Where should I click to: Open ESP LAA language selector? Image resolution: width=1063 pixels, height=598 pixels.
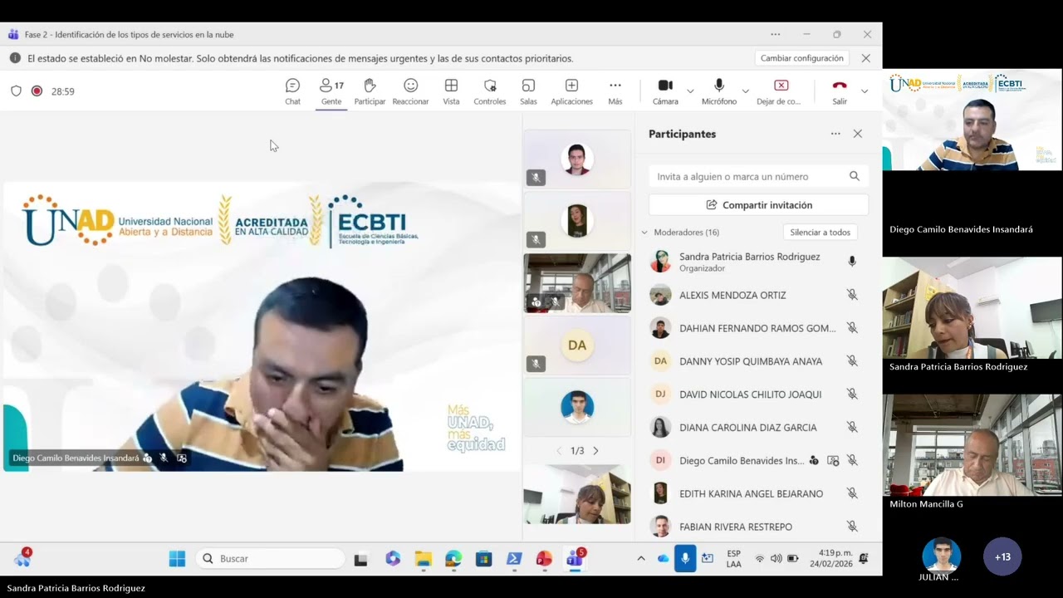[733, 558]
